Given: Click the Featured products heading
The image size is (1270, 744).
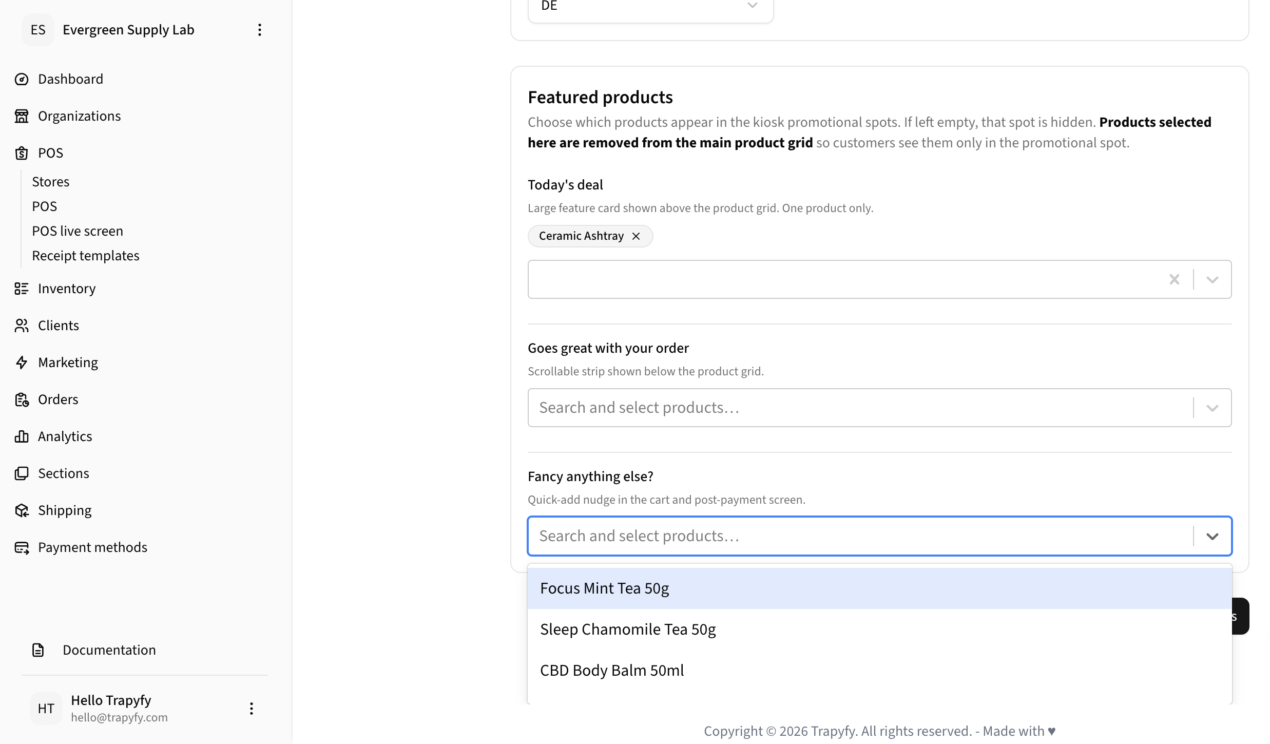Looking at the screenshot, I should click(600, 98).
